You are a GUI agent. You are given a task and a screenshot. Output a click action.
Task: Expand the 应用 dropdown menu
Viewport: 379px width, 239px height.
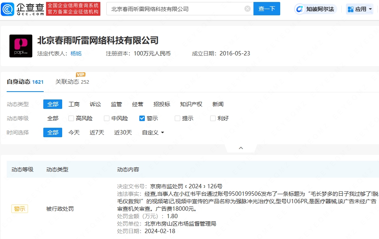coord(370,9)
